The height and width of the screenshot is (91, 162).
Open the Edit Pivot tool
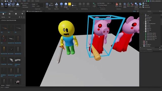coord(47,5)
